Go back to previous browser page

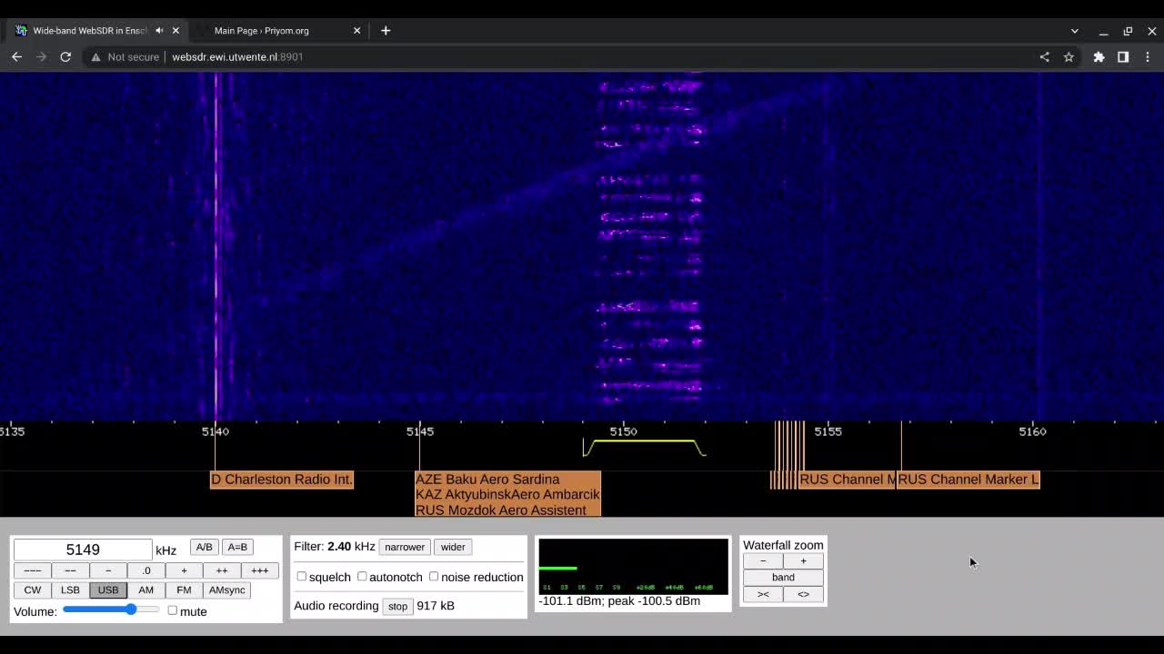(x=16, y=56)
